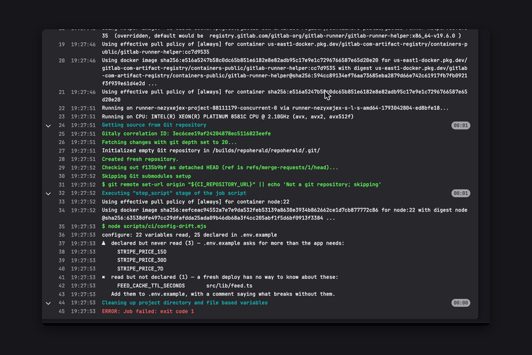Click timestamp 19:27:53 on line 45
532x355 pixels.
[83, 311]
